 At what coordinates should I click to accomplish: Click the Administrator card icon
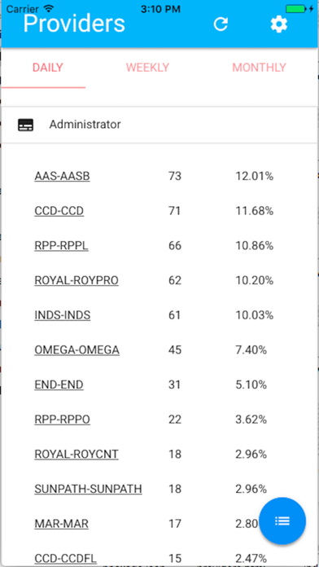click(26, 125)
